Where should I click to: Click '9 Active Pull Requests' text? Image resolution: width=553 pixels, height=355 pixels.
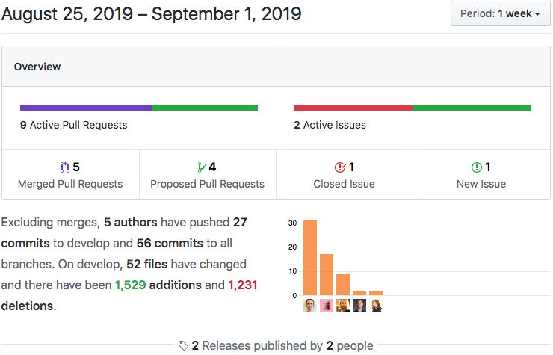[74, 125]
